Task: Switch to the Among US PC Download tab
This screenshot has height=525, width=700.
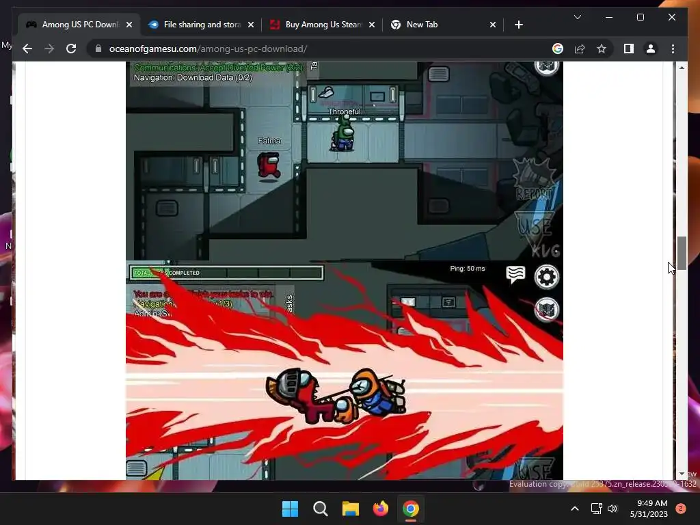Action: click(x=78, y=25)
